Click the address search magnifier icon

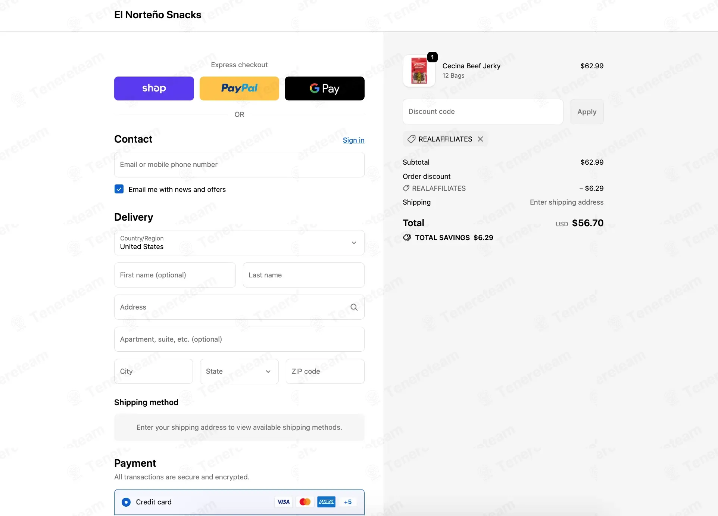[354, 307]
